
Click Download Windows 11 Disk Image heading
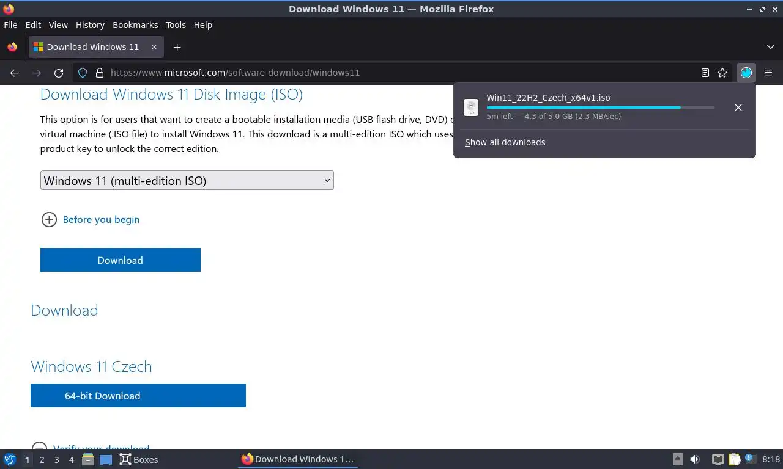[x=171, y=94]
